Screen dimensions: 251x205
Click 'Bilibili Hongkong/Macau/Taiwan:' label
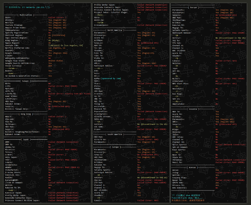pos(22,132)
